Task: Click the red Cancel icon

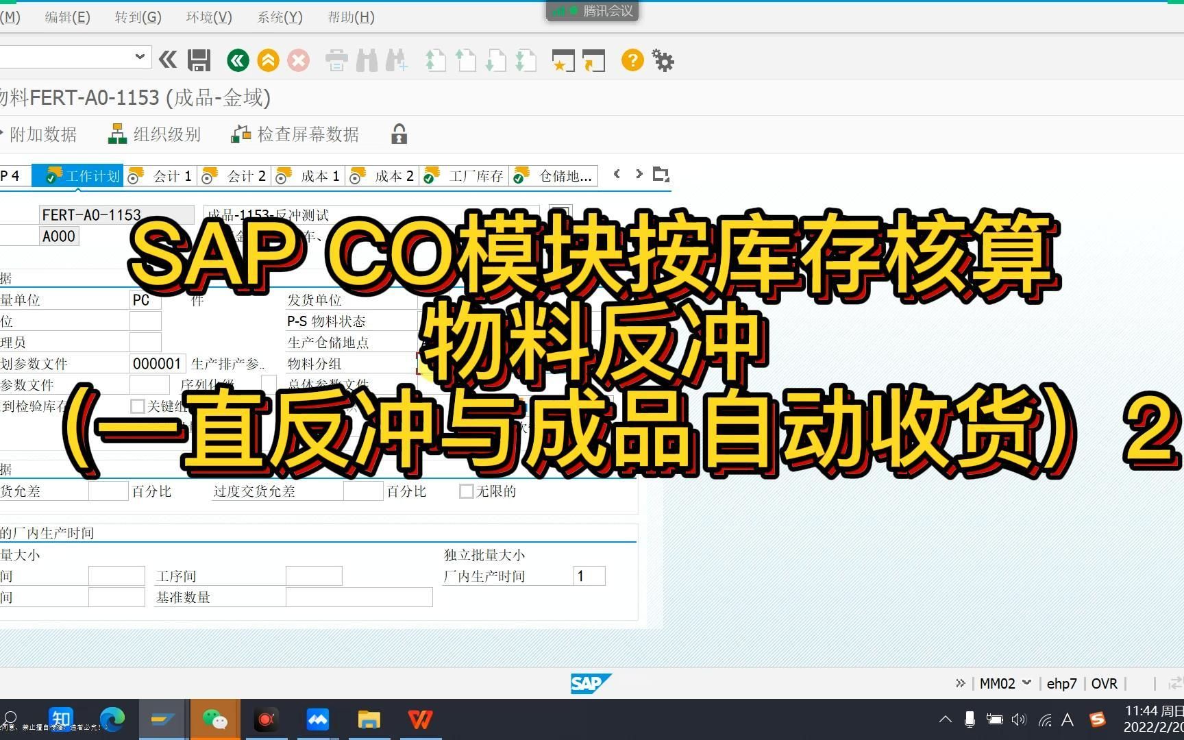Action: click(298, 60)
